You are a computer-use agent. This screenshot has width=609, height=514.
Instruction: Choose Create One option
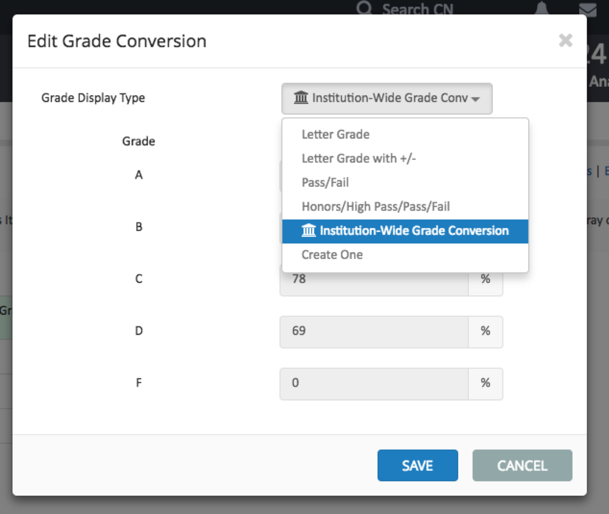pyautogui.click(x=405, y=255)
